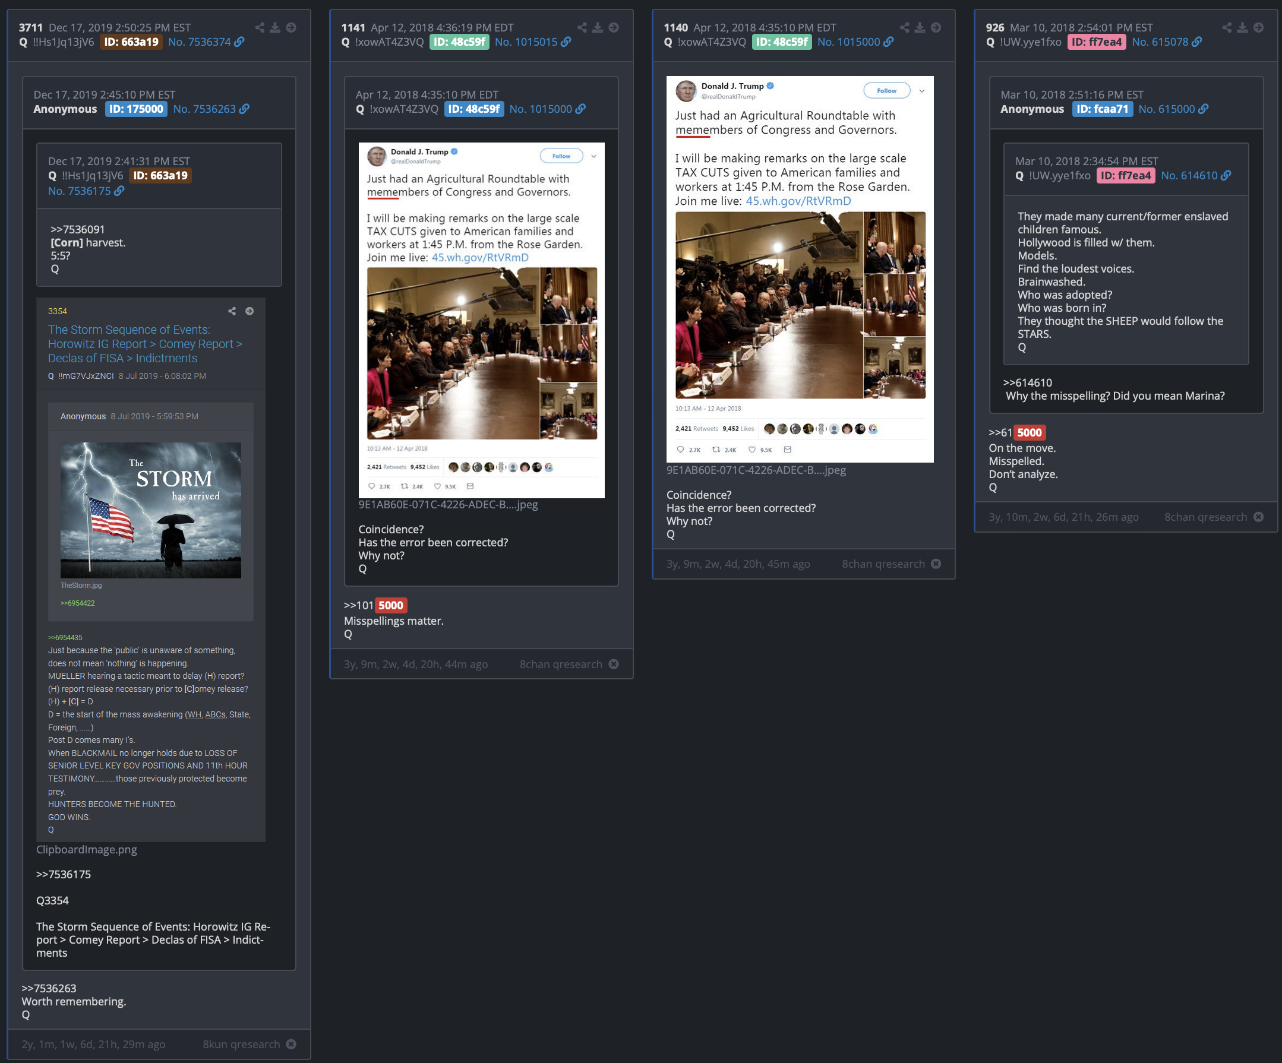Click the arrow circle icon on post 1140
This screenshot has width=1282, height=1063.
coord(936,27)
